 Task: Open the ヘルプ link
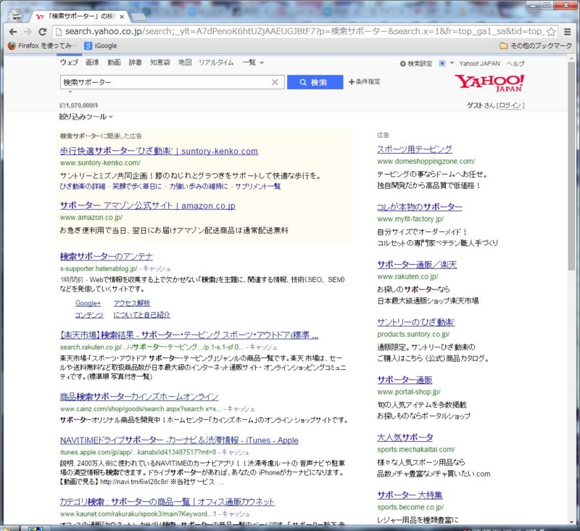(515, 64)
